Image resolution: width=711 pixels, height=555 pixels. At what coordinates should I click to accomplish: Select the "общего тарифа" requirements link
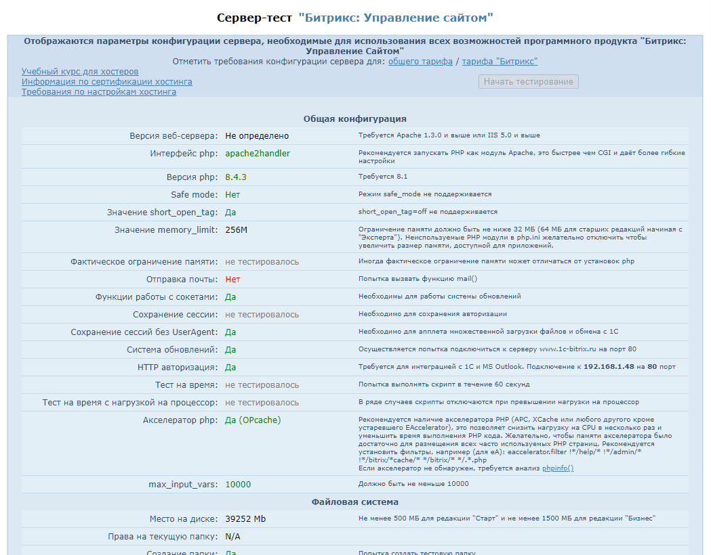pos(420,62)
